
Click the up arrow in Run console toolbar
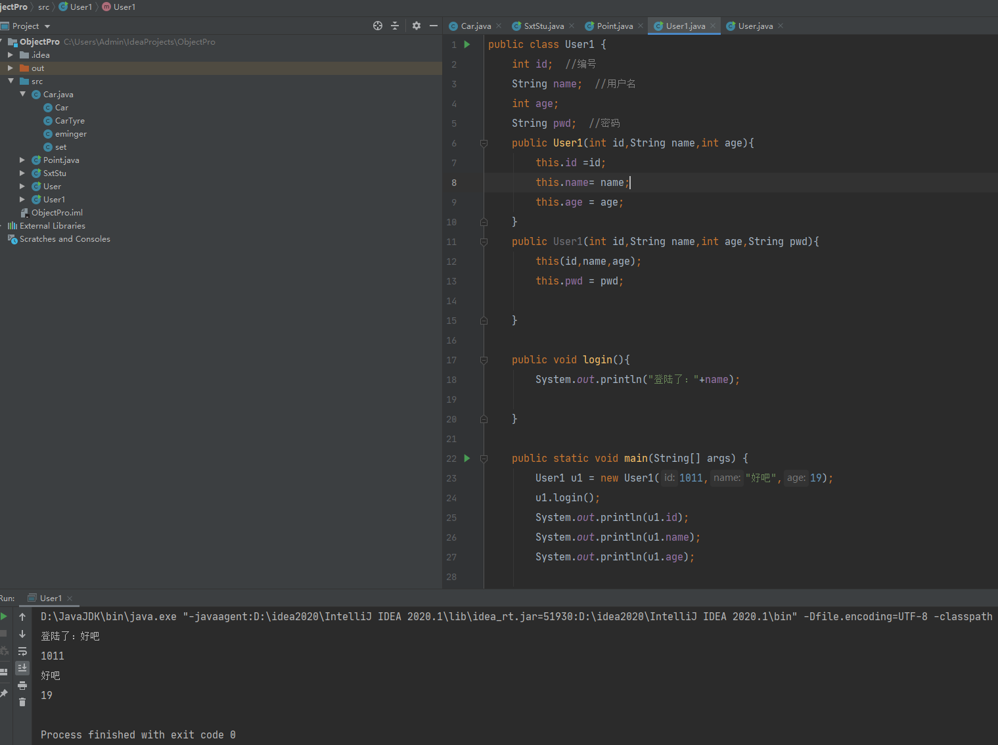(x=22, y=617)
